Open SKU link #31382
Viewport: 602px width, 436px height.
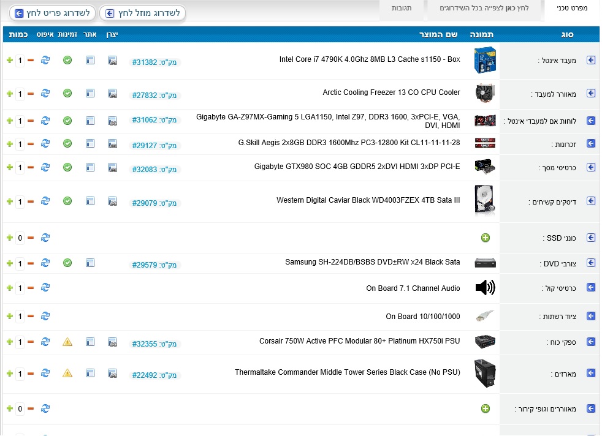pos(145,62)
